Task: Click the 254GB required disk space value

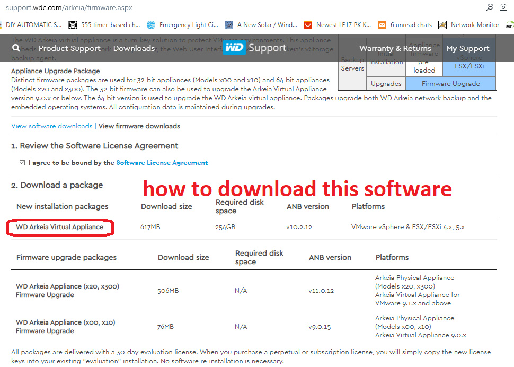Action: tap(225, 227)
